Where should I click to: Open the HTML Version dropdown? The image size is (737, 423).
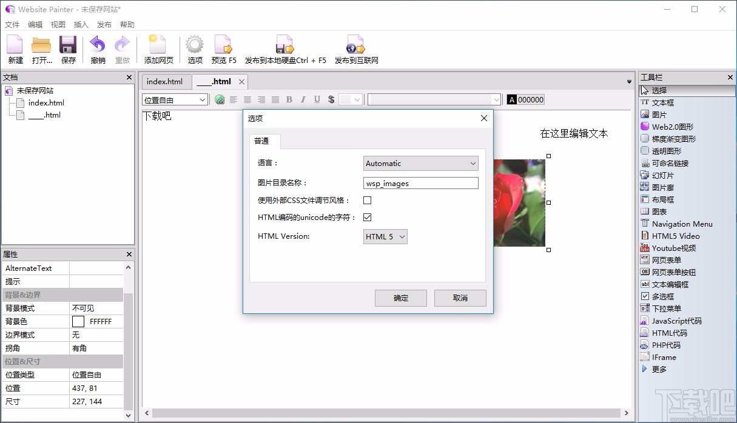coord(385,236)
